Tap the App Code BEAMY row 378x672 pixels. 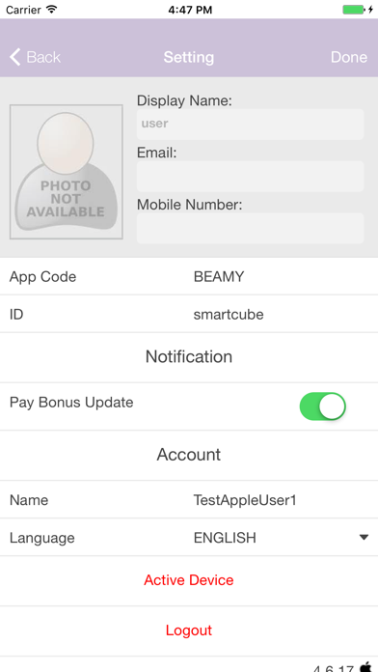point(189,276)
